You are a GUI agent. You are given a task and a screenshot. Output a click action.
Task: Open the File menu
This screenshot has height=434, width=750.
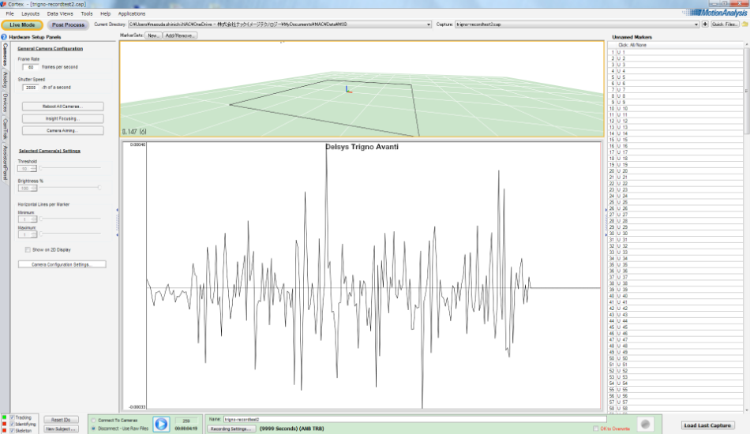(x=9, y=14)
